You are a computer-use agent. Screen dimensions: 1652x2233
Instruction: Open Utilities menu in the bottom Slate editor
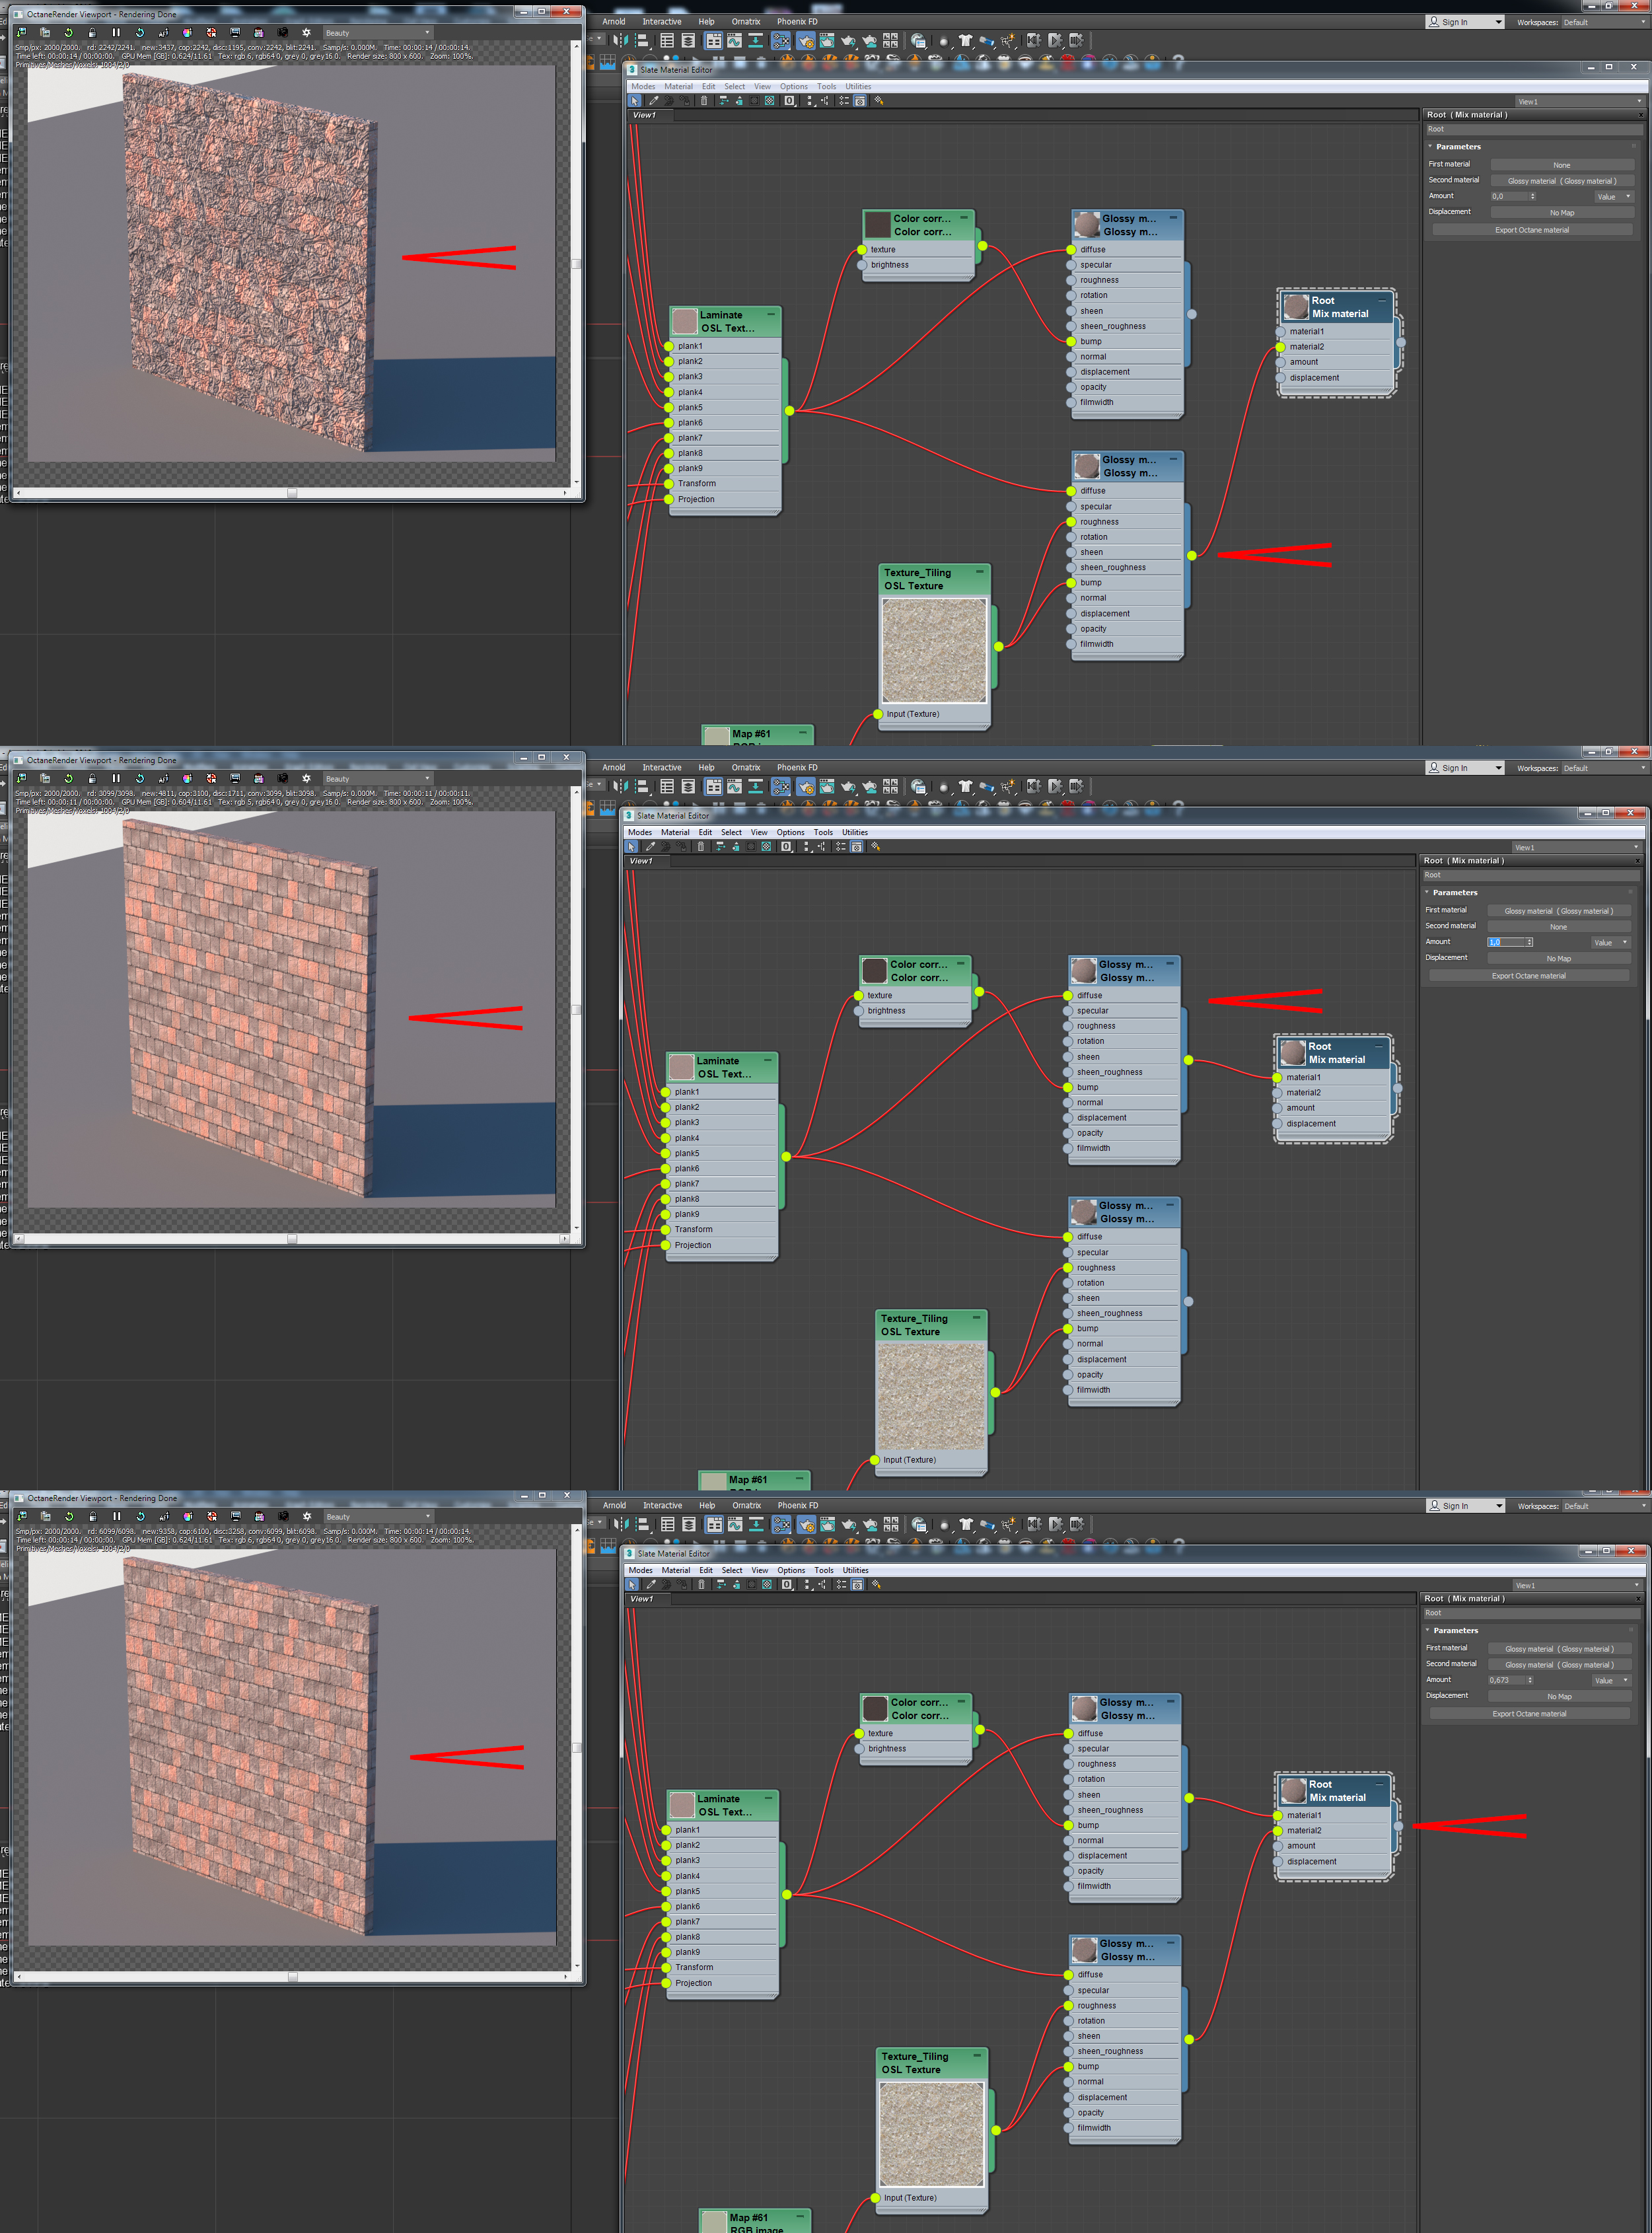point(855,1570)
